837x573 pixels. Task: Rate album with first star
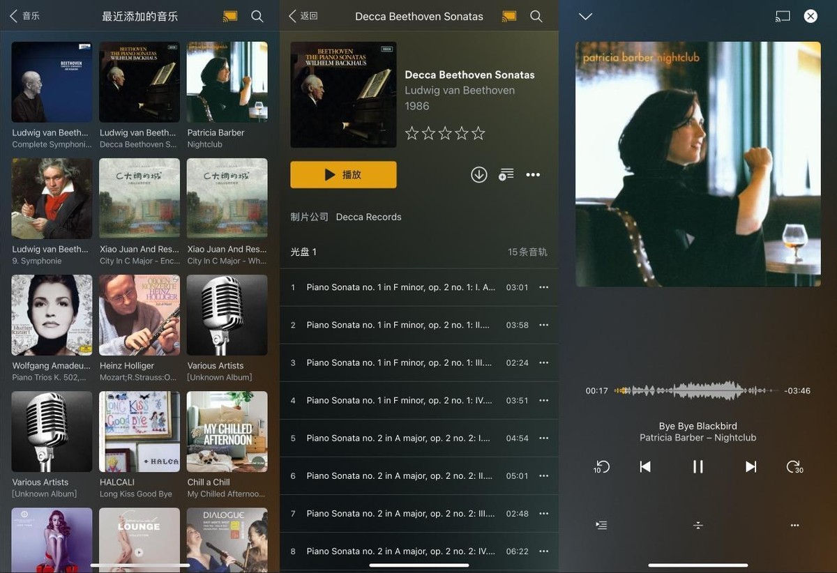coord(412,133)
